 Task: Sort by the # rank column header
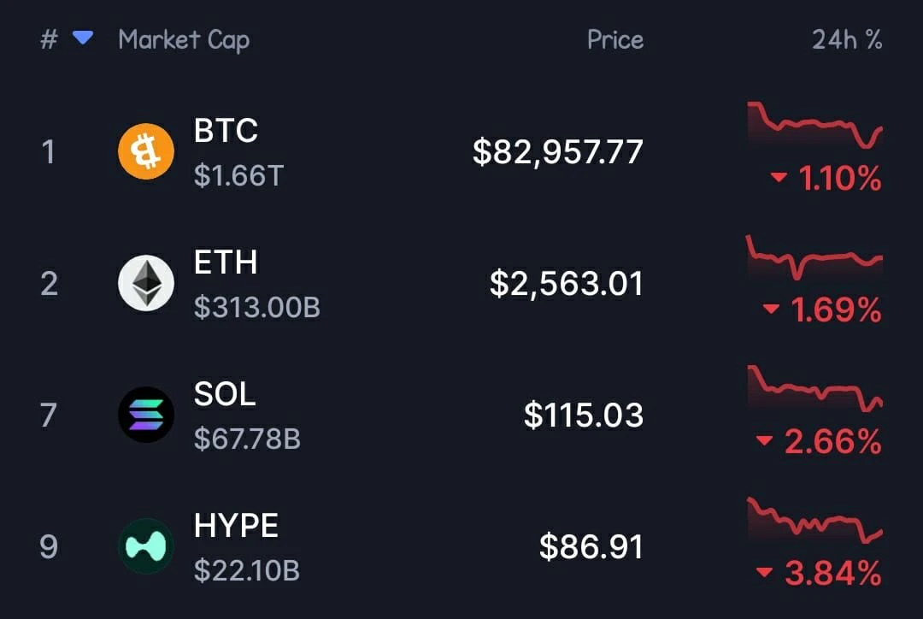tap(49, 39)
